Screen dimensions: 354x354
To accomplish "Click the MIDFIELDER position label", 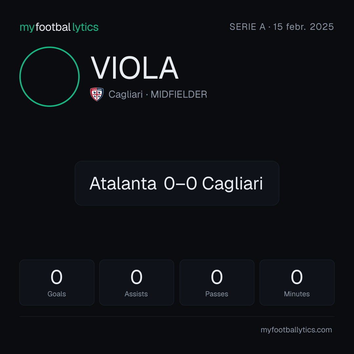I will click(179, 94).
